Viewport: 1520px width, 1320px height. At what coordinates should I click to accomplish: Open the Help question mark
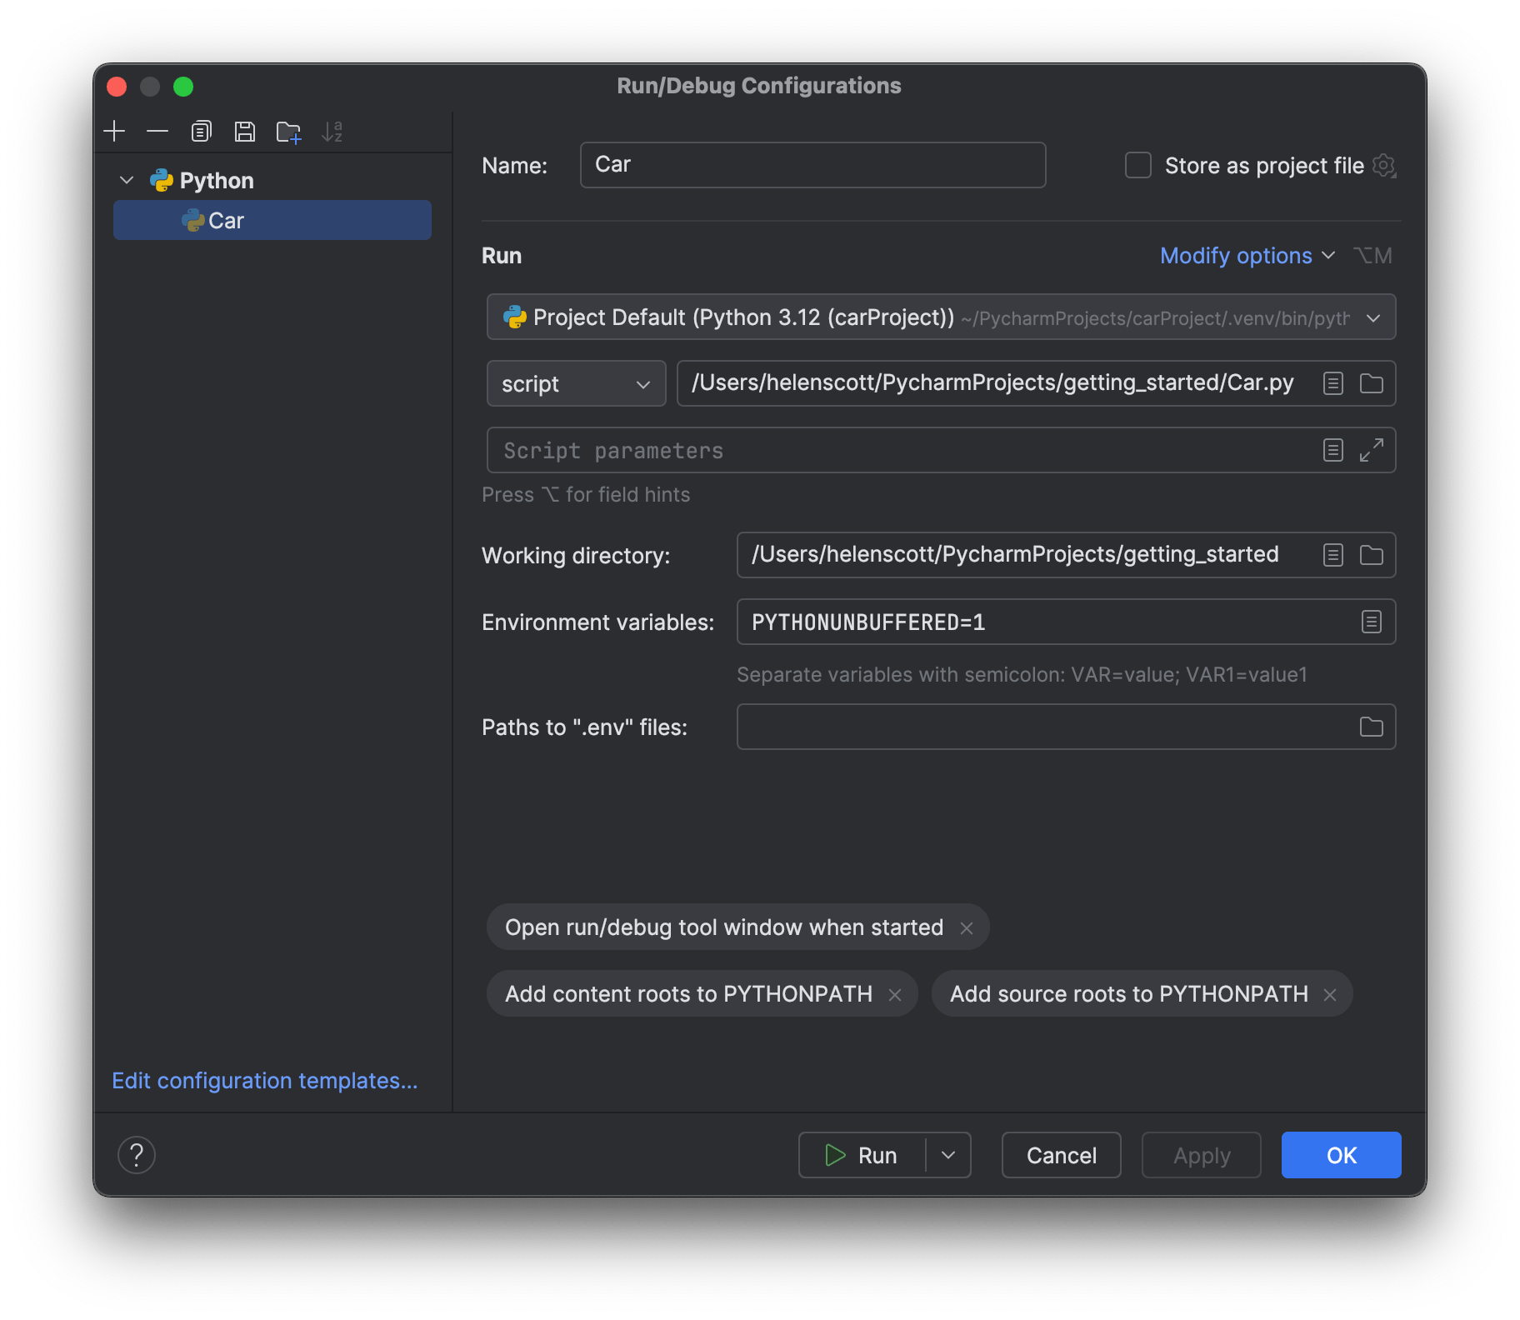[137, 1155]
